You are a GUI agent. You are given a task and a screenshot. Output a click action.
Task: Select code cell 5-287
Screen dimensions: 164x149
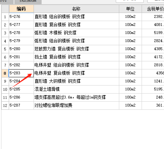coord(21,106)
